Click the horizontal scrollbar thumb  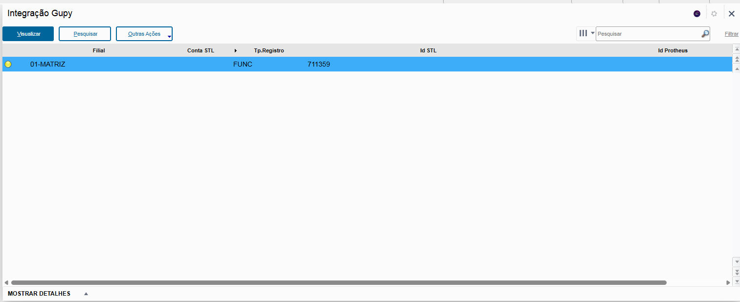tap(338, 282)
